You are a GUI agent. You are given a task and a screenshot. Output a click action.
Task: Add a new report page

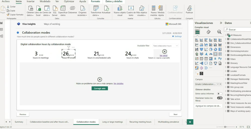[x=190, y=122]
